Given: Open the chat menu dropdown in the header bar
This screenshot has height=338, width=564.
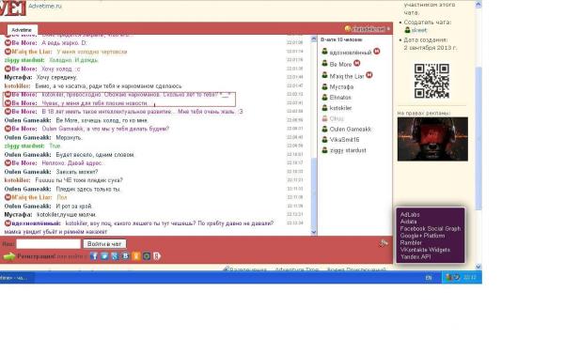Looking at the screenshot, I should (x=368, y=29).
